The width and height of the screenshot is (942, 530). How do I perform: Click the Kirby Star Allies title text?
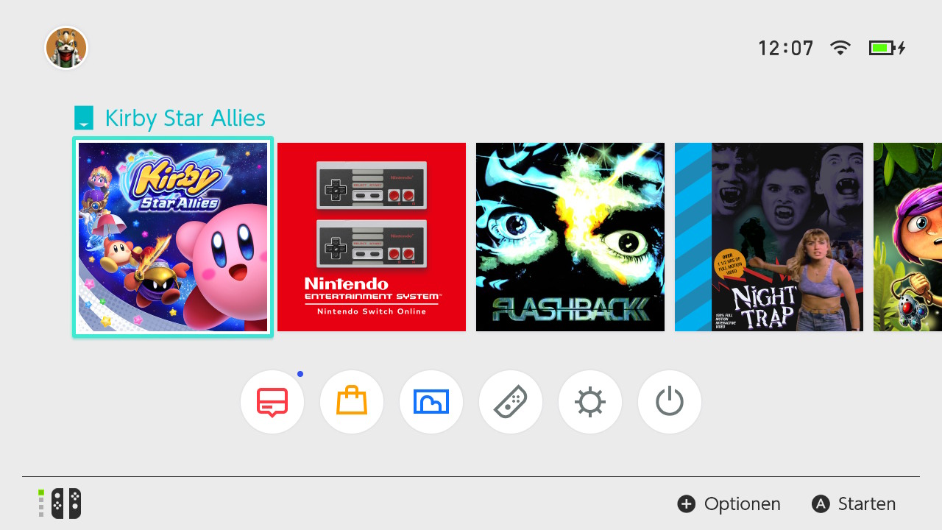coord(185,118)
